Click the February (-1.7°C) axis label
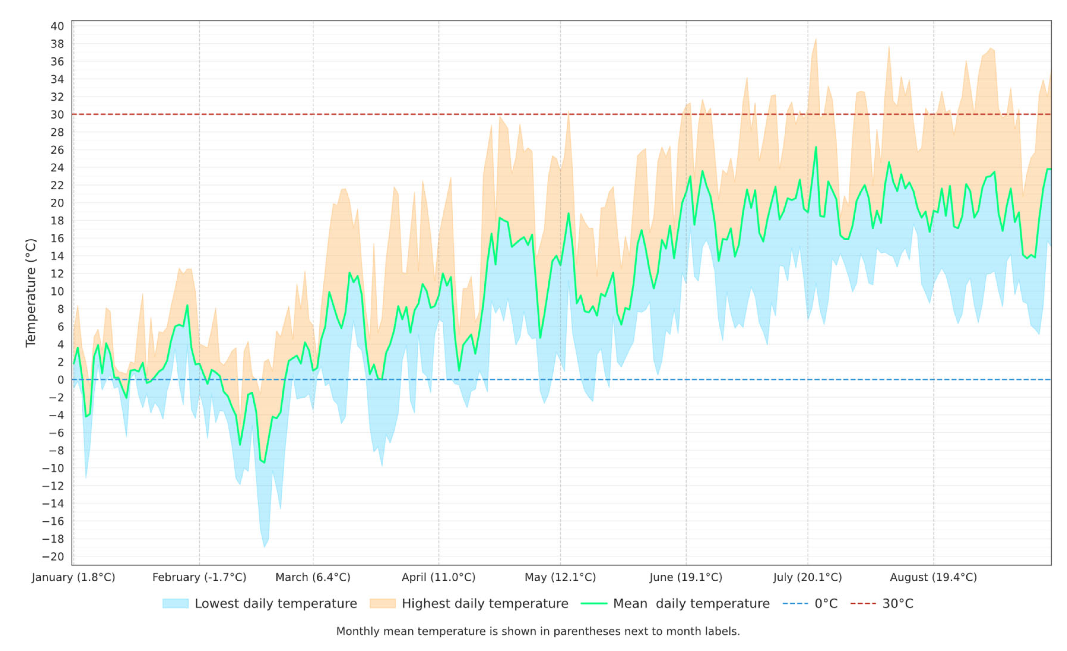Viewport: 1067px width, 651px height. [x=199, y=578]
